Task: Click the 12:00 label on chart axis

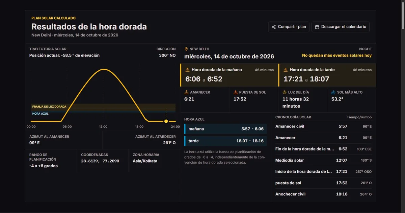Action: click(103, 127)
